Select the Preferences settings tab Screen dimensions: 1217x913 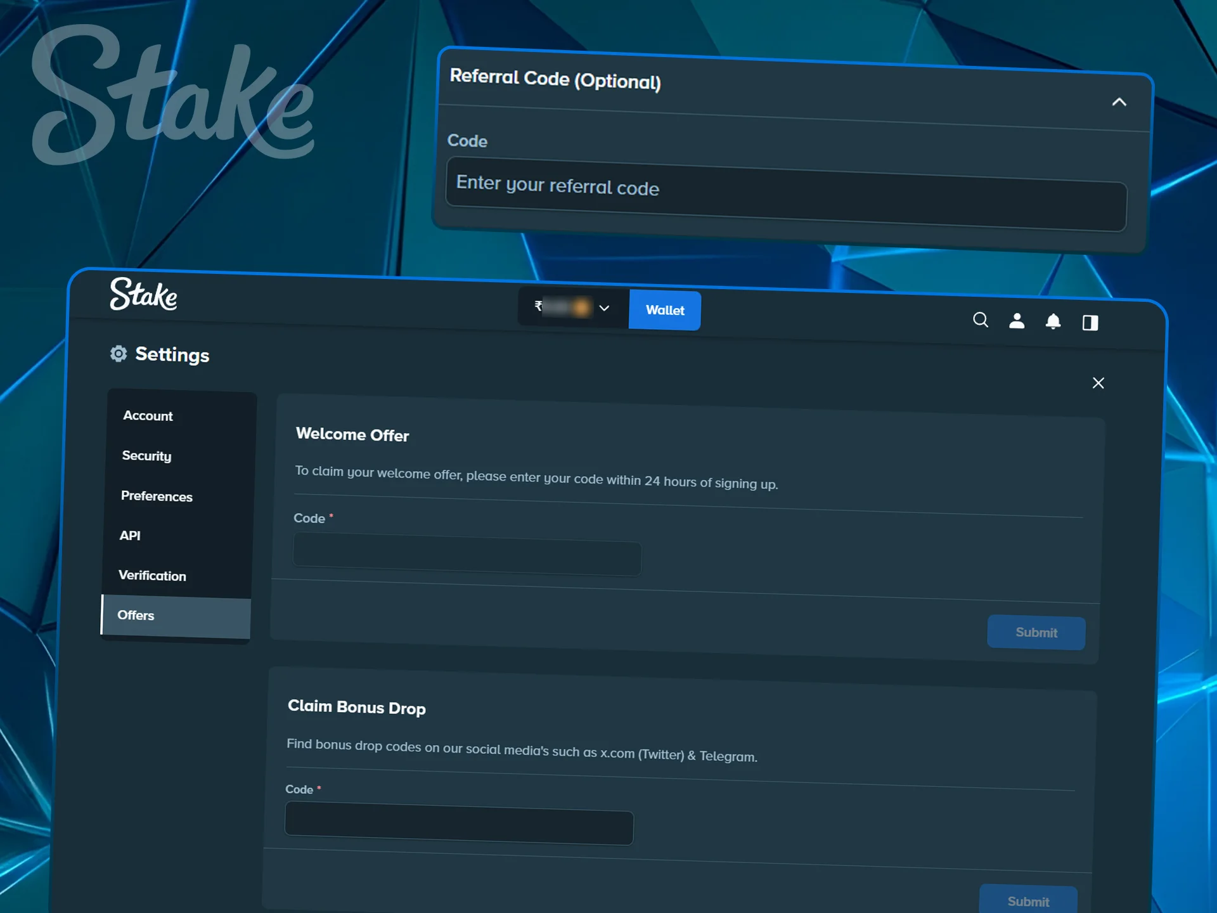click(157, 496)
